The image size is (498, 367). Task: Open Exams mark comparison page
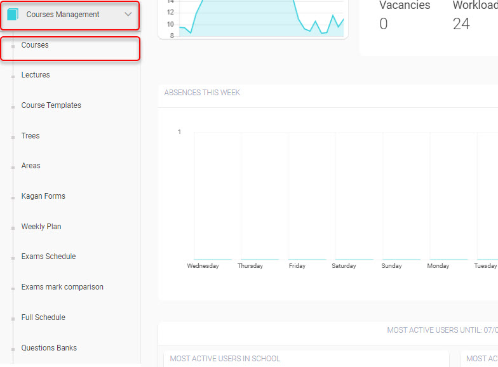pyautogui.click(x=62, y=287)
